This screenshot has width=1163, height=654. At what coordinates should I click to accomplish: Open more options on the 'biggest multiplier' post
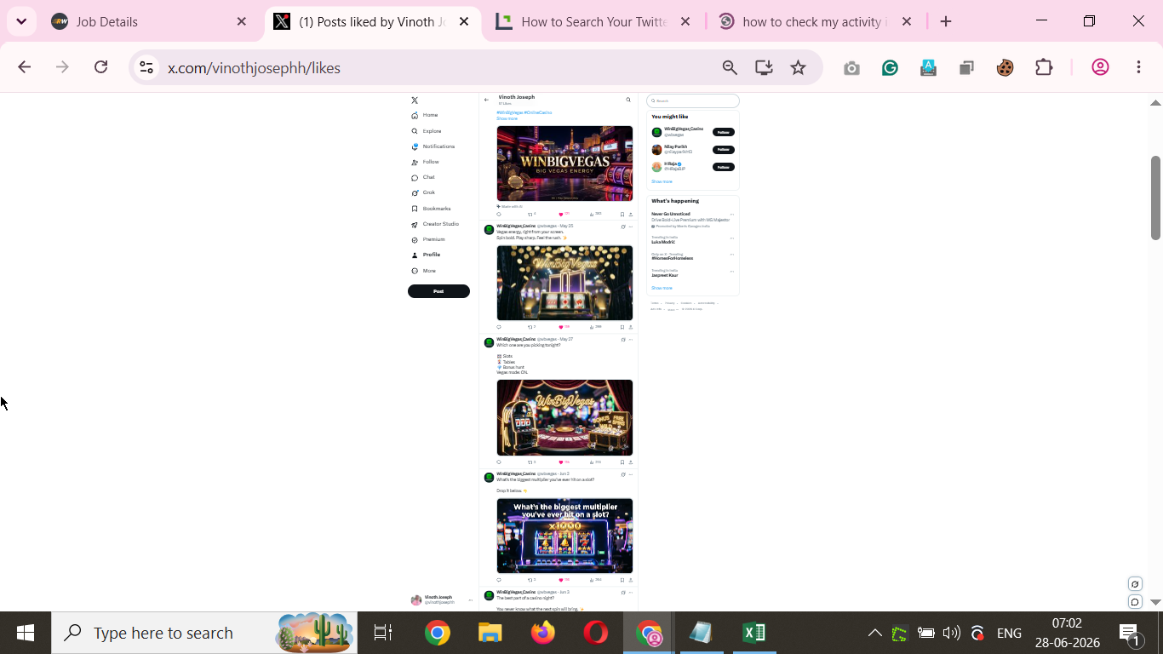point(631,474)
